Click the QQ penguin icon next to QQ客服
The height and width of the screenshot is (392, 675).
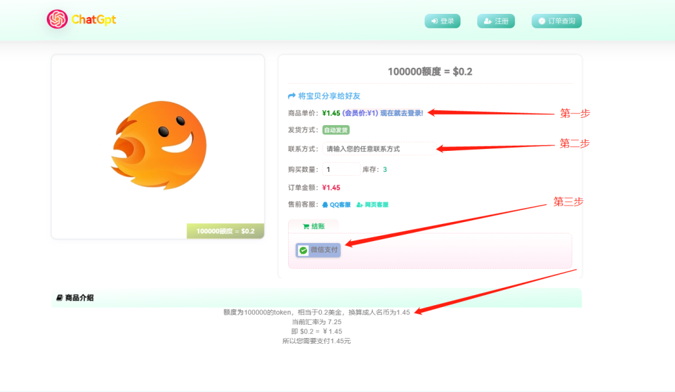[326, 204]
